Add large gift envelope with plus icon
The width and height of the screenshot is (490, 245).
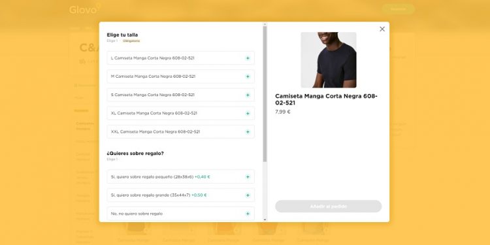tap(248, 195)
